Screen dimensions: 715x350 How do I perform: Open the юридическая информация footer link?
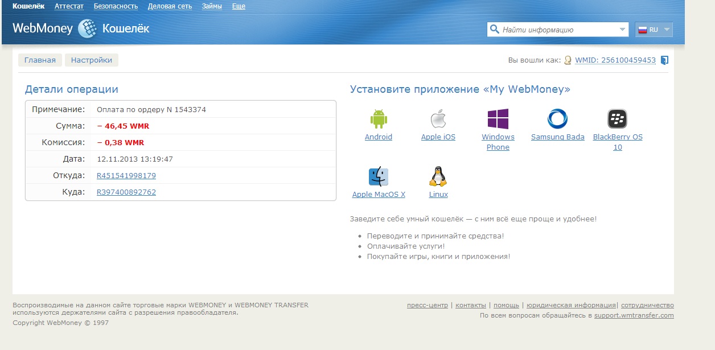click(x=571, y=305)
